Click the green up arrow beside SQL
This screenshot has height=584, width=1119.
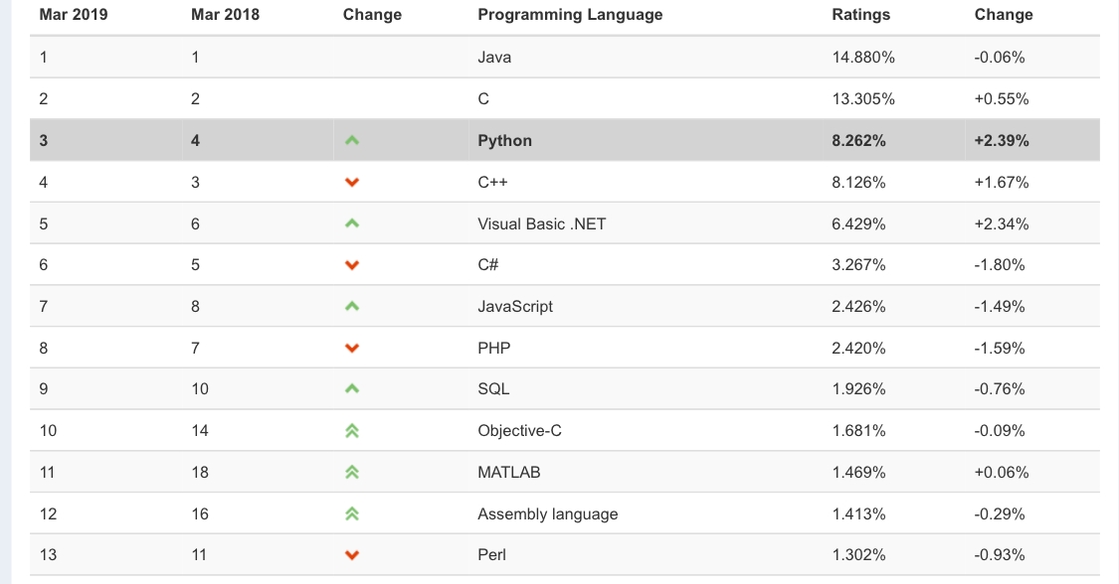point(351,389)
